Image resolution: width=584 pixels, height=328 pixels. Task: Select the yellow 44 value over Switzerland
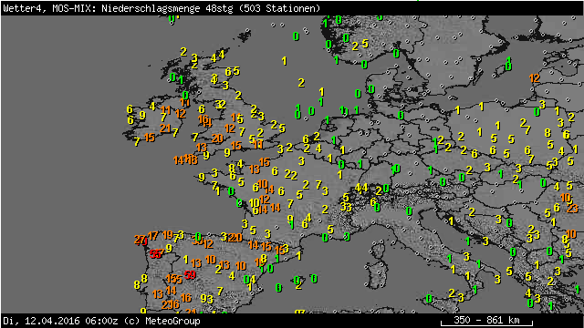click(361, 189)
